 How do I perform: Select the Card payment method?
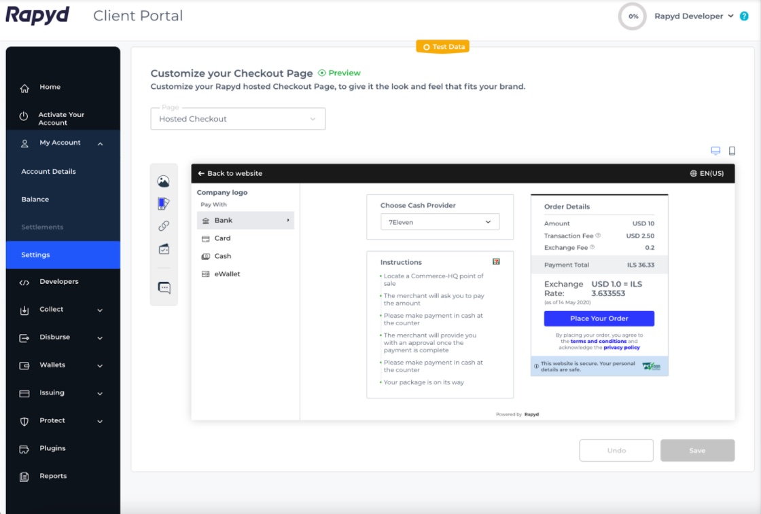(x=222, y=238)
